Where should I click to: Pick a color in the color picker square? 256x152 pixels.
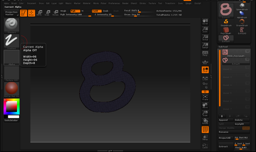[x=12, y=106]
